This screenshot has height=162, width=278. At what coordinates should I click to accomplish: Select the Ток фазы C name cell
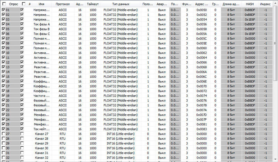click(41, 34)
